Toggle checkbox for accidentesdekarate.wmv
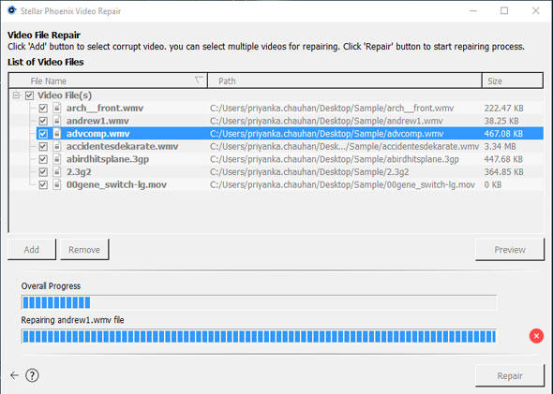This screenshot has height=394, width=553. (43, 147)
